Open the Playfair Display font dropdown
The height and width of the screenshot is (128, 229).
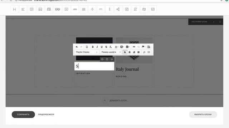[x=87, y=52]
